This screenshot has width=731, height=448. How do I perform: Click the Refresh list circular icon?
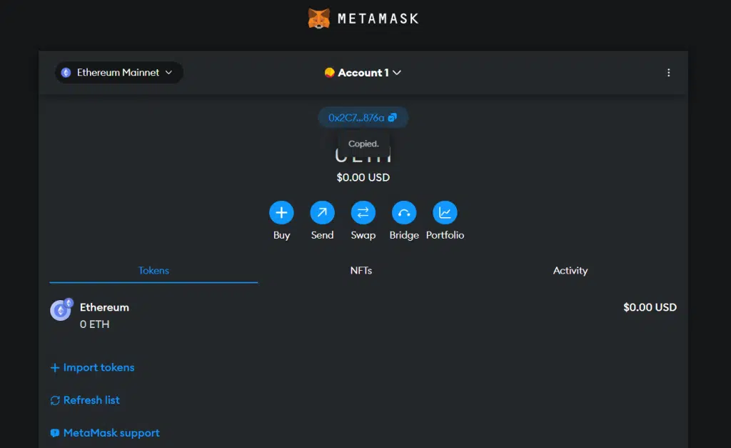55,401
